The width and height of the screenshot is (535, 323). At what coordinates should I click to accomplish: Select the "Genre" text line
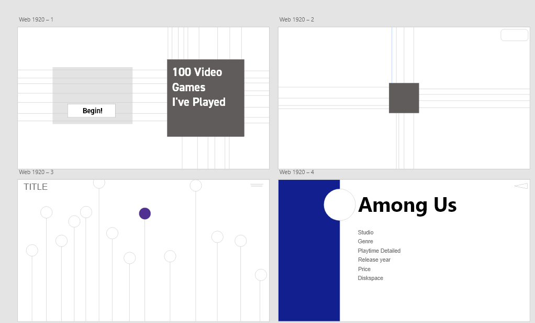pyautogui.click(x=365, y=241)
